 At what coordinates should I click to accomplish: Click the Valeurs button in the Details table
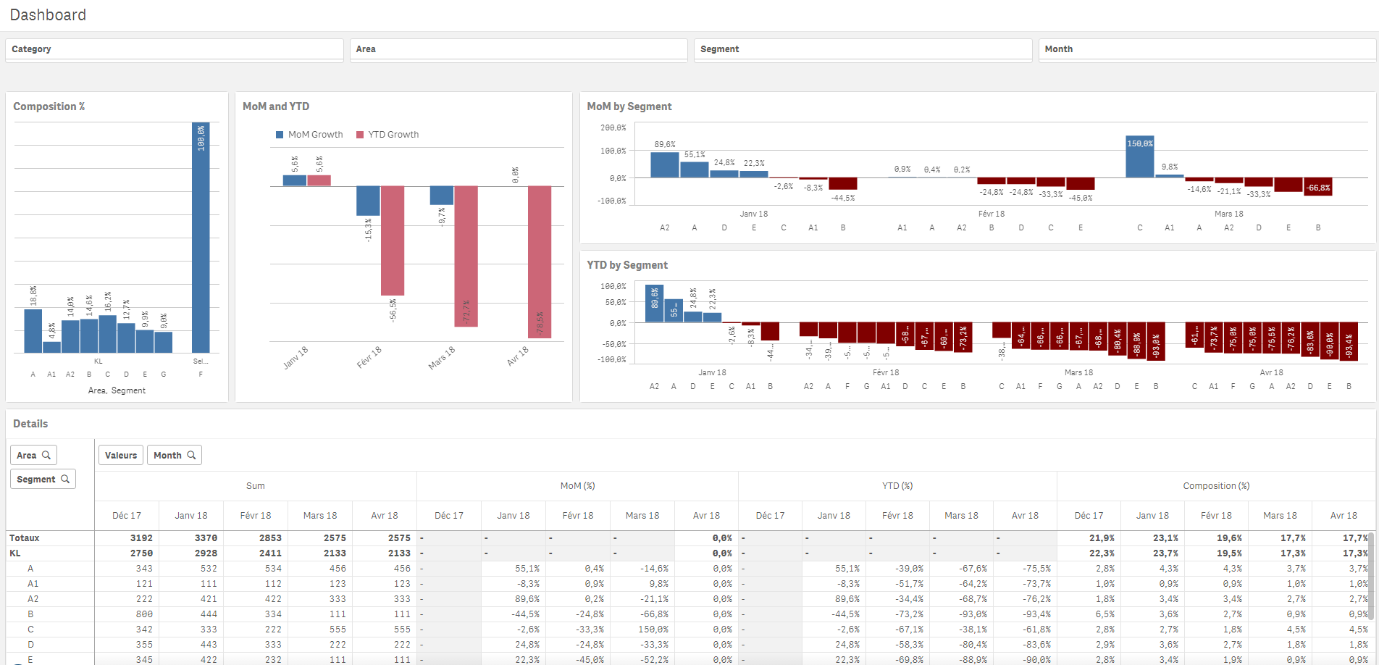[120, 455]
